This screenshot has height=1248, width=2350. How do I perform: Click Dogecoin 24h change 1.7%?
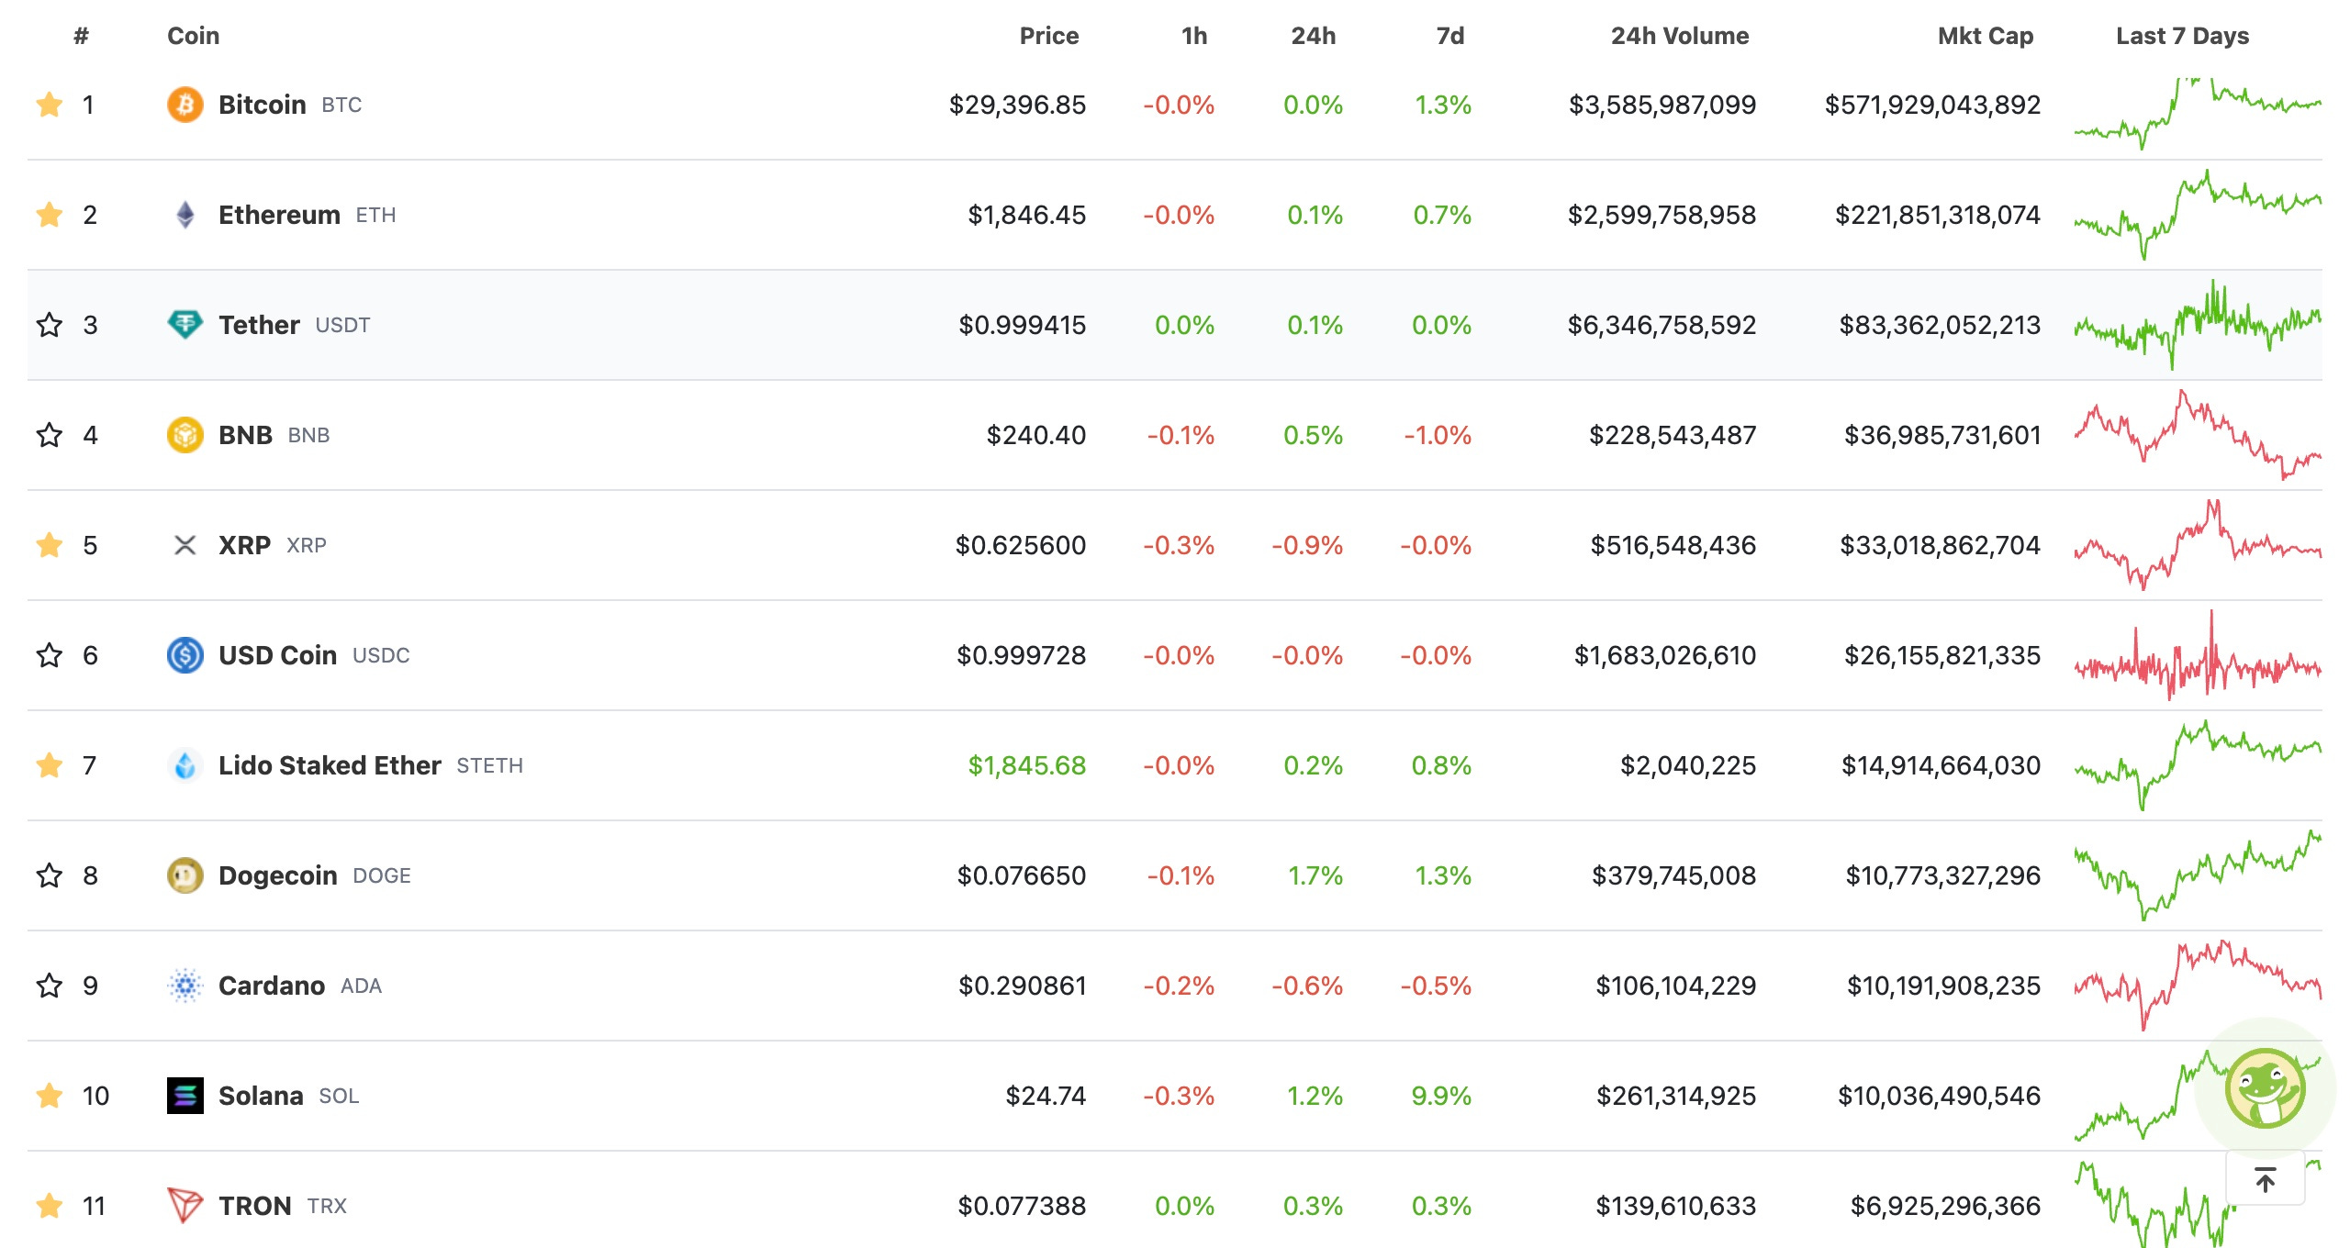[x=1315, y=875]
